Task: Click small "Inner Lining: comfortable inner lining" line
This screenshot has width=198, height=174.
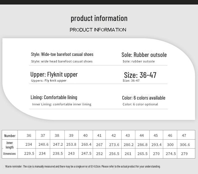Action: coord(62,104)
